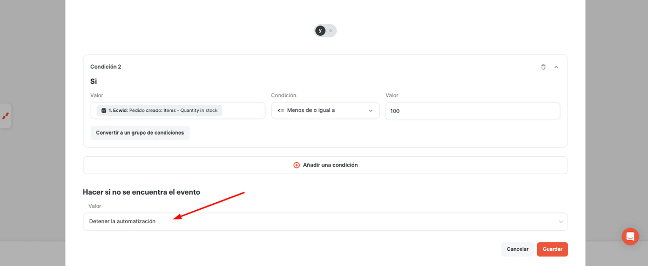
Task: Click the 'Condición 2' header title
Action: pos(106,67)
